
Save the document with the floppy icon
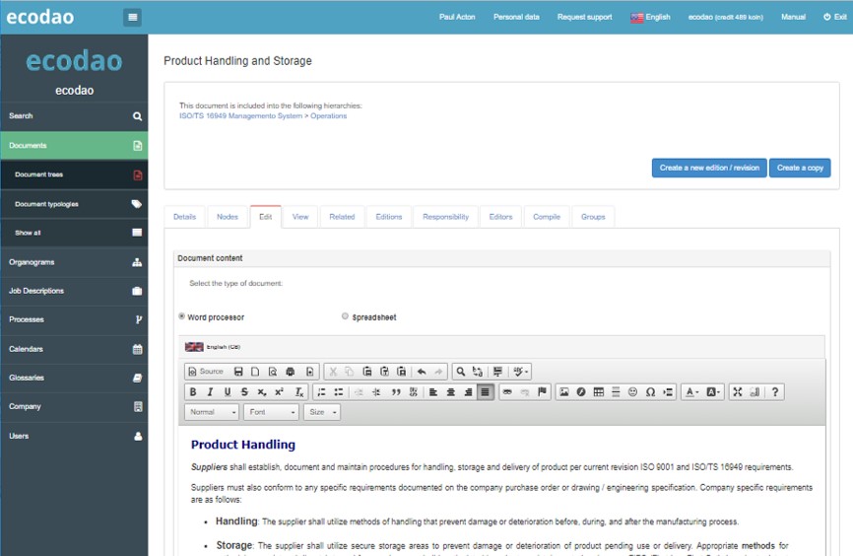pyautogui.click(x=238, y=372)
